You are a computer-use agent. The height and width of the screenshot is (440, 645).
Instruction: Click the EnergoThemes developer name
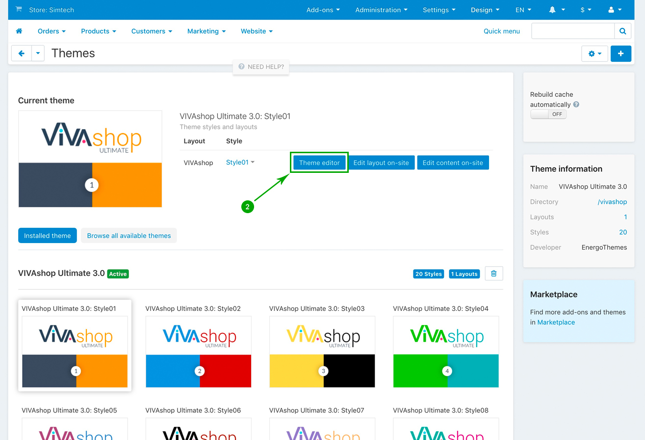pyautogui.click(x=604, y=247)
